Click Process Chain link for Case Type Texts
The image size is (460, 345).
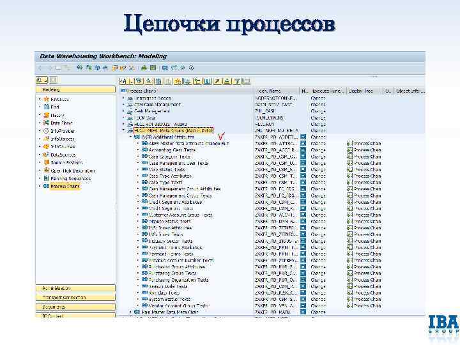click(x=367, y=183)
